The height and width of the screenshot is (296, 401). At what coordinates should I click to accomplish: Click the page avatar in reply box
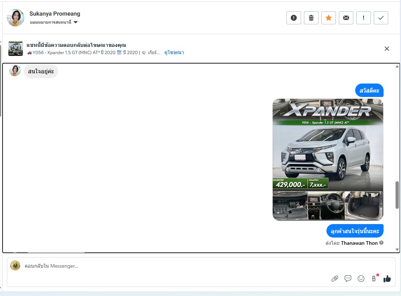(15, 265)
